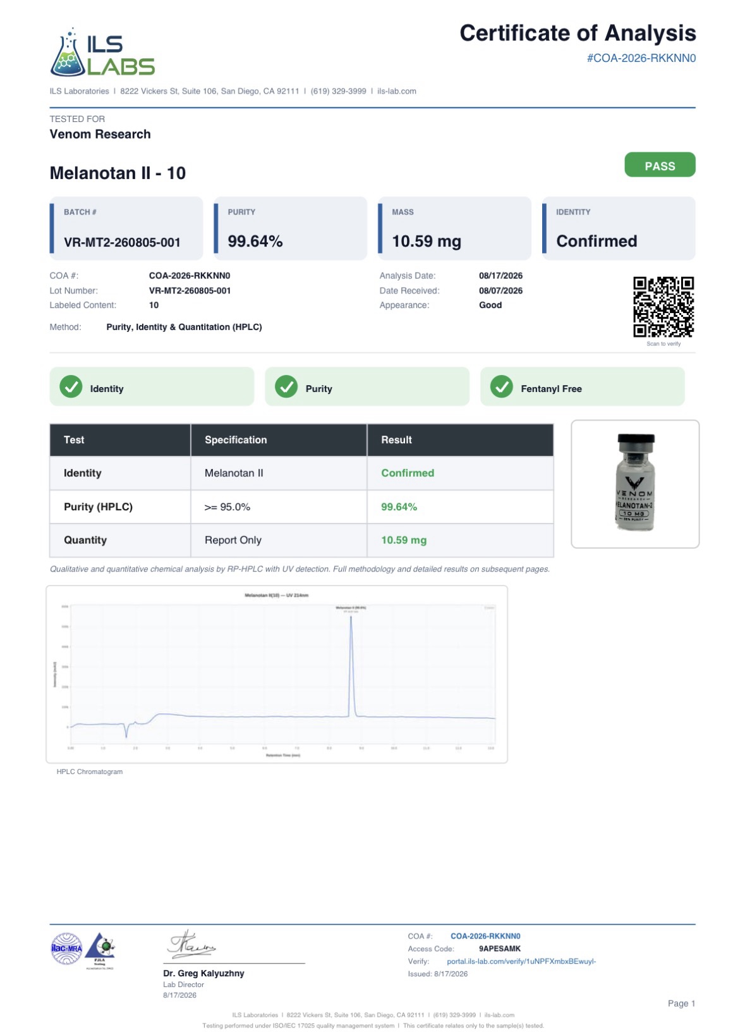Click the HPLC chromatogram chart
Viewport: 745px width, 1032px height.
(x=277, y=674)
